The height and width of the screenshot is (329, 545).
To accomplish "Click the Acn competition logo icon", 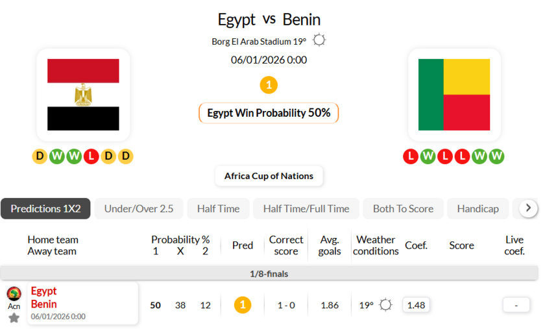I will pyautogui.click(x=14, y=294).
